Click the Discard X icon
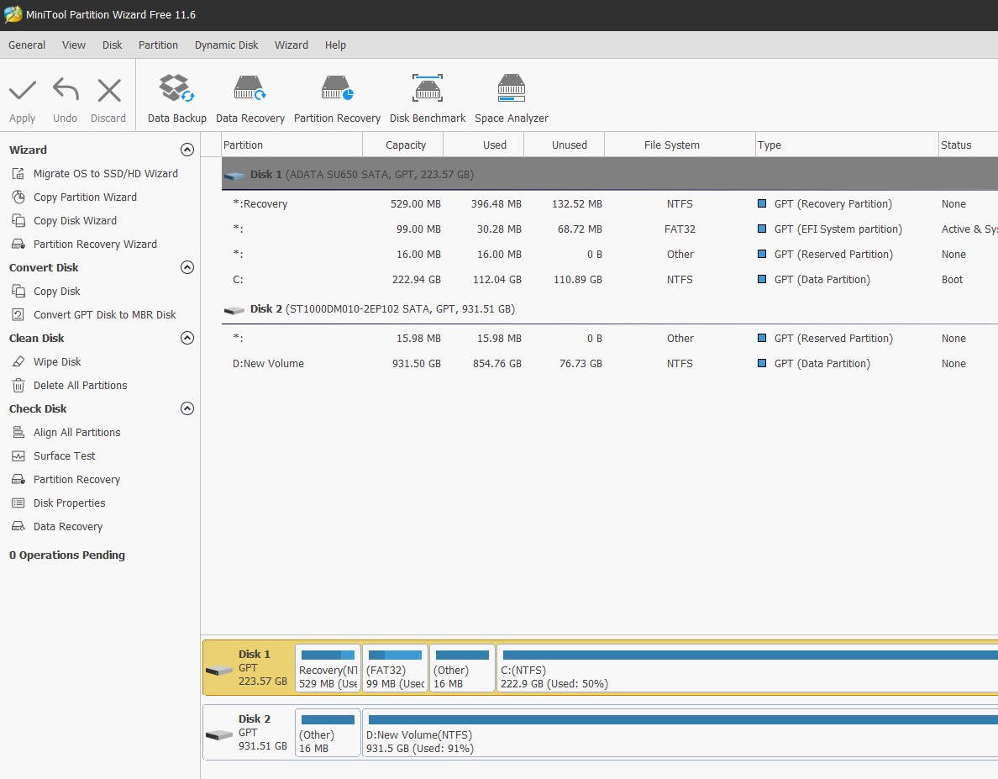This screenshot has width=998, height=779. [x=108, y=99]
